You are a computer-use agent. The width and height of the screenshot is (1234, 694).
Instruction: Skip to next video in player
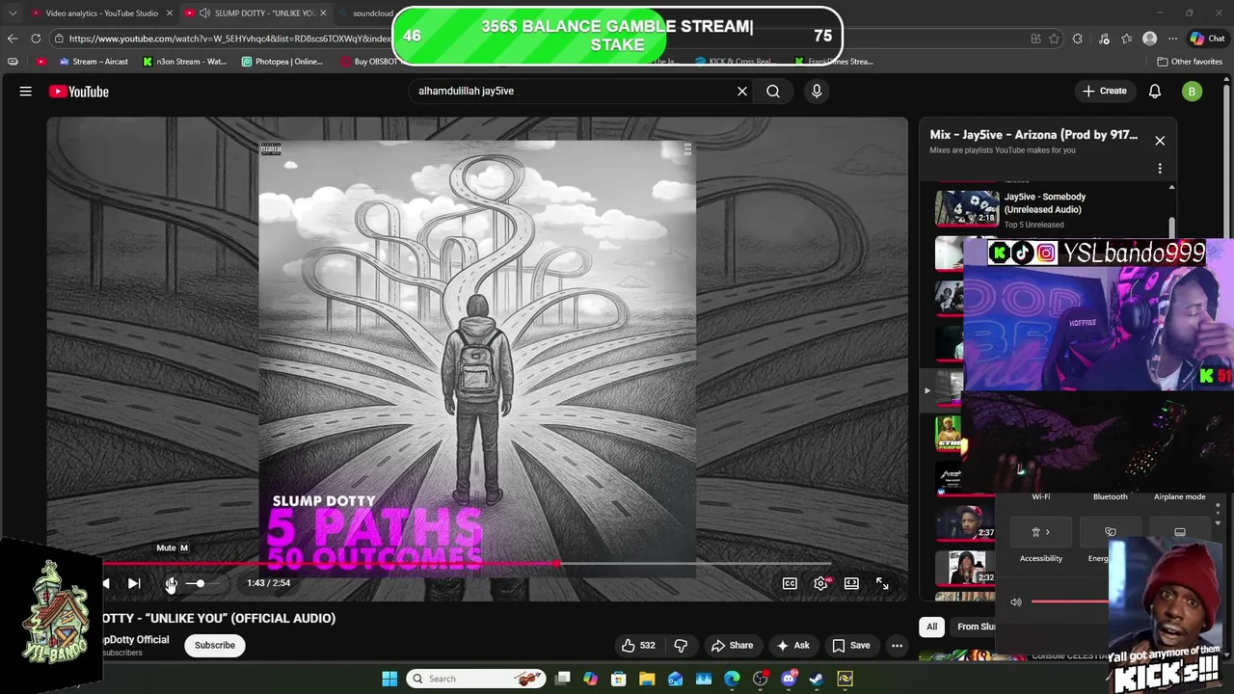click(134, 583)
